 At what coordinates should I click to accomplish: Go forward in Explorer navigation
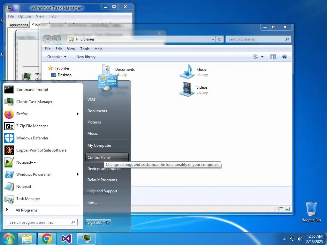point(56,39)
